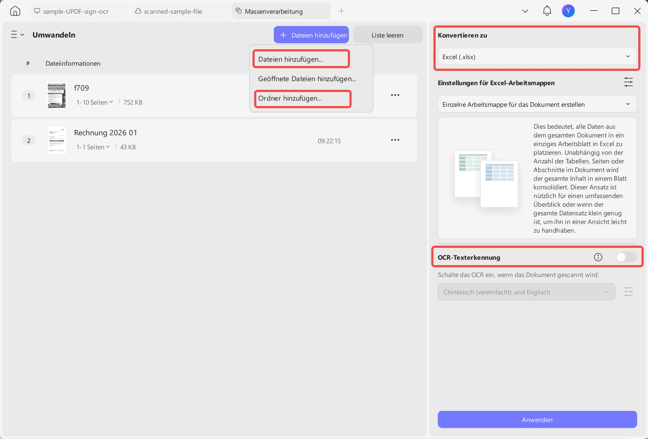Screen dimensions: 648x439
Task: Click file size 752 KB
Action: 133,102
